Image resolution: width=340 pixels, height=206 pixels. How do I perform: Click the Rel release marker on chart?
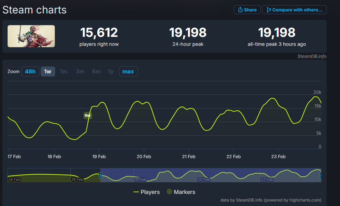click(x=88, y=115)
